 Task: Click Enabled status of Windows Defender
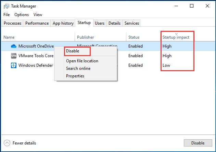(136, 65)
